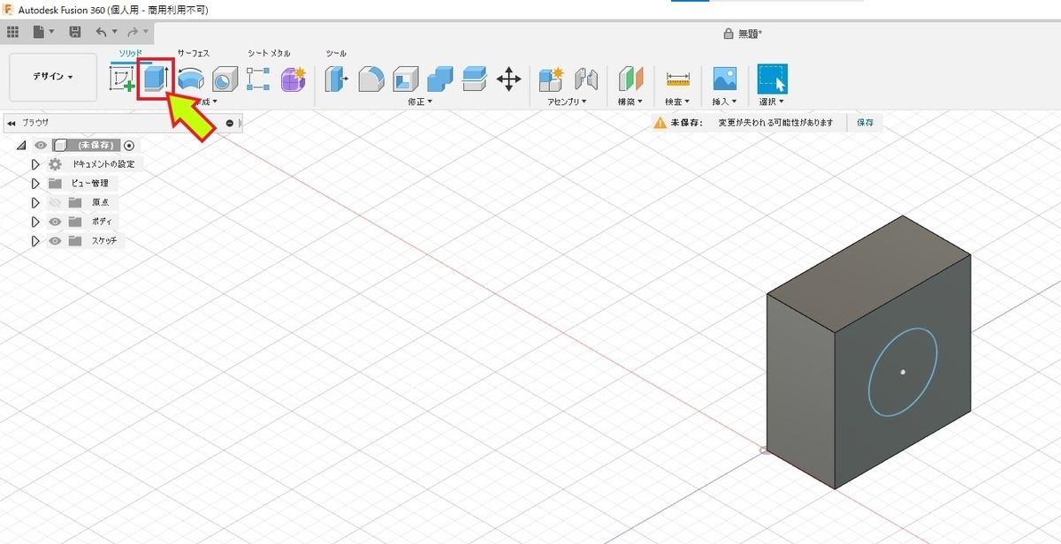Expand the ボディ node
1061x544 pixels.
[x=35, y=222]
